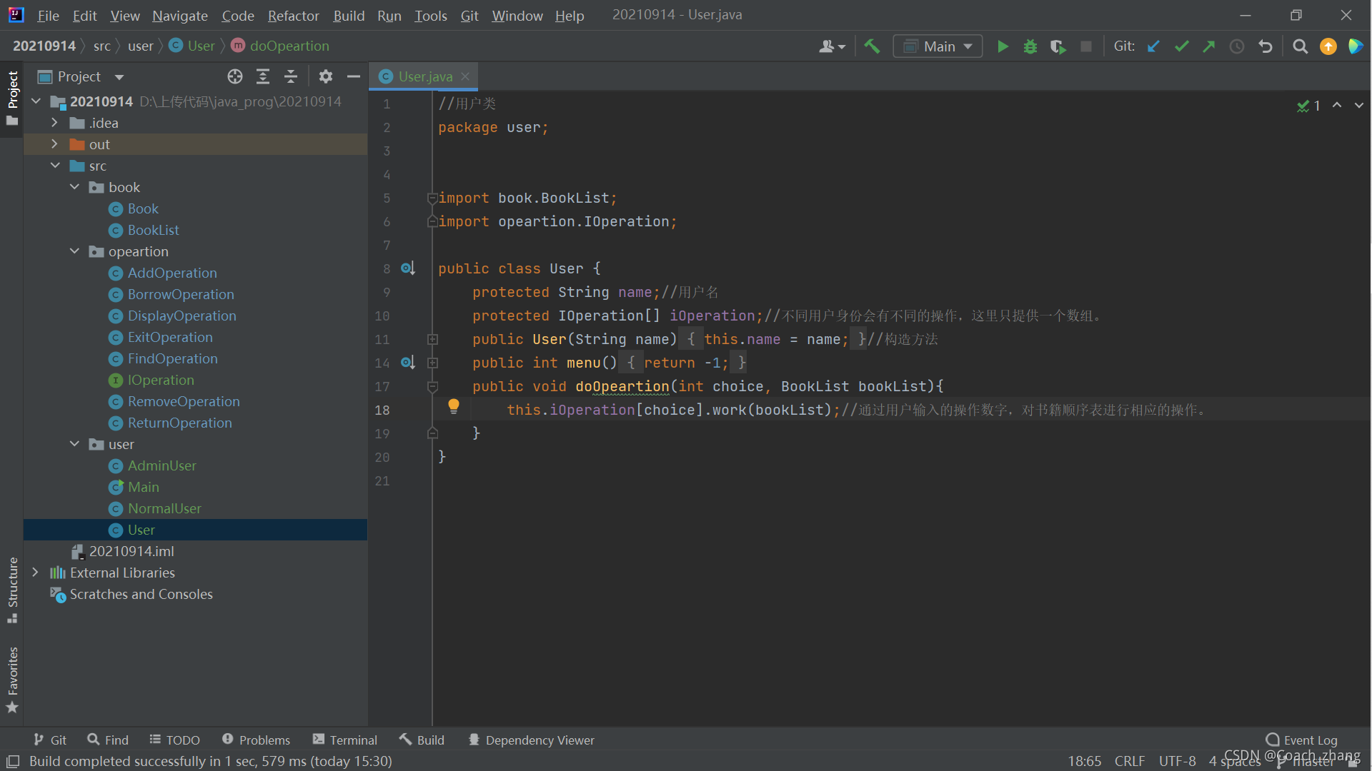This screenshot has width=1372, height=771.
Task: Toggle the tool window bars icon in status bar
Action: point(13,761)
